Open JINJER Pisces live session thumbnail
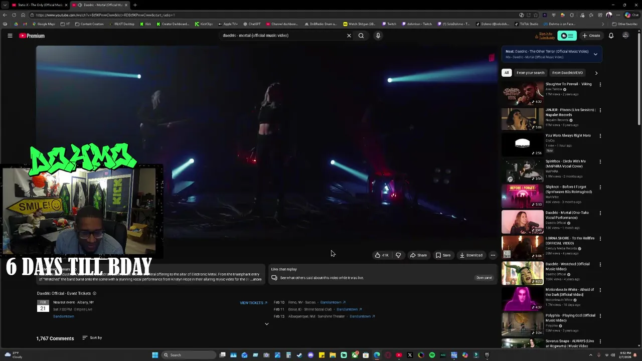Screen dimensions: 642x361 coord(522,119)
